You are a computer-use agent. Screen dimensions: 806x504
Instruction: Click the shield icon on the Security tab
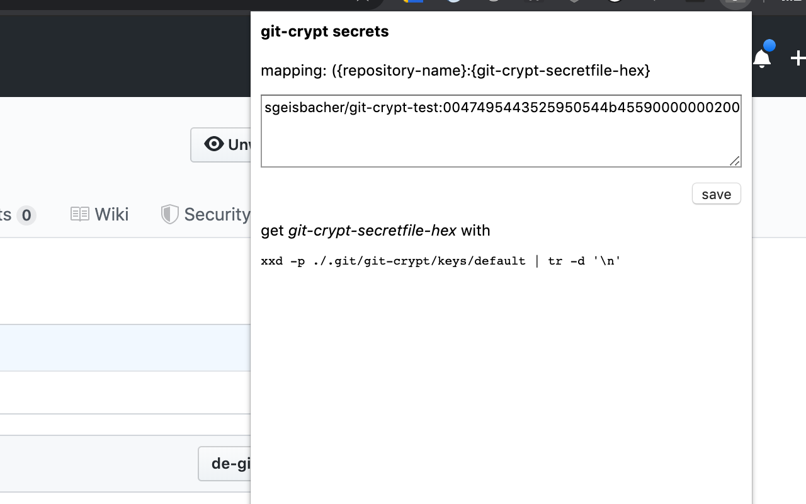click(x=169, y=214)
